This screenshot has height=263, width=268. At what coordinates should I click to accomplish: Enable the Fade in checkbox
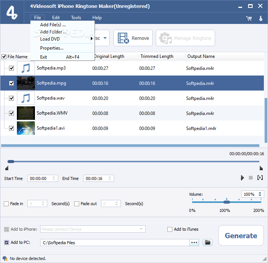pos(6,204)
